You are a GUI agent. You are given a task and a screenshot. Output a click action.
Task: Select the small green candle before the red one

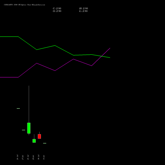[34, 141]
